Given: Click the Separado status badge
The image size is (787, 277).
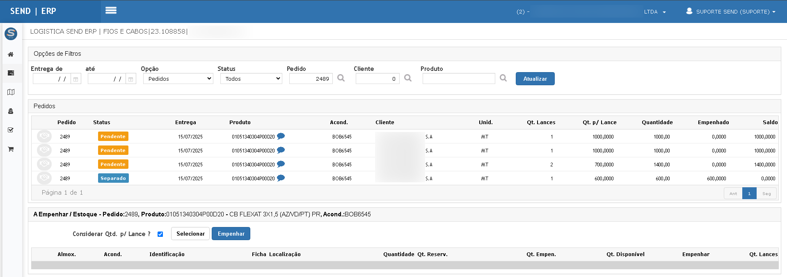Looking at the screenshot, I should (113, 178).
